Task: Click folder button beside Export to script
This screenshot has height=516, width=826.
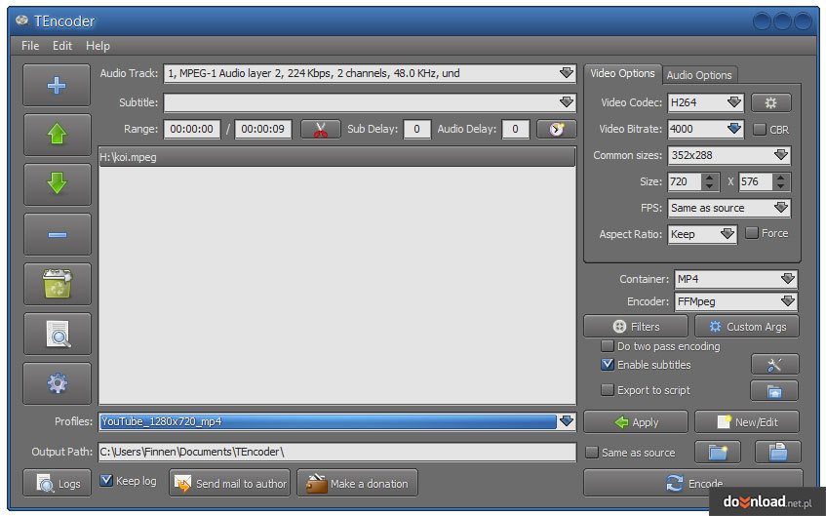Action: click(x=774, y=391)
